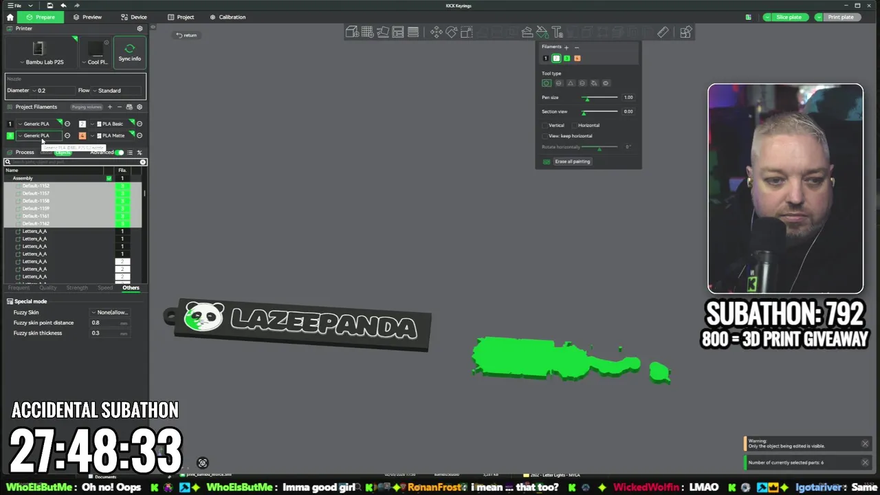The width and height of the screenshot is (880, 495).
Task: Select the Color painting bucket tool
Action: coord(542,32)
